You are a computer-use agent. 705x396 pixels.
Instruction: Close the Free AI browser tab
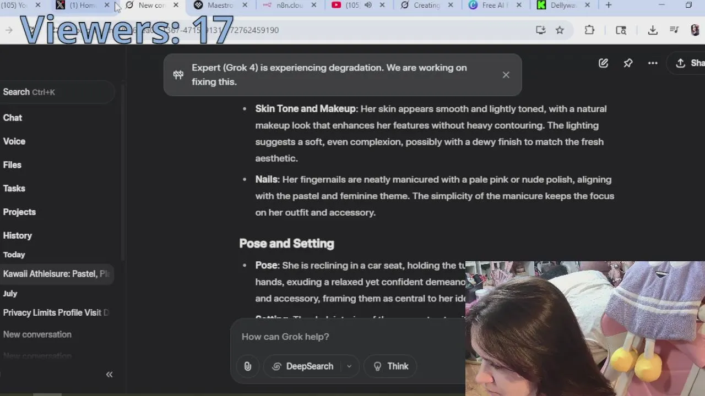(519, 5)
